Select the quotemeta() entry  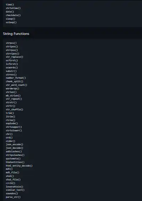13,159
